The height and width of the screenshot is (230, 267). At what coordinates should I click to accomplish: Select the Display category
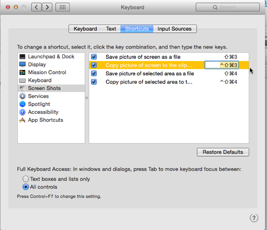coord(51,65)
